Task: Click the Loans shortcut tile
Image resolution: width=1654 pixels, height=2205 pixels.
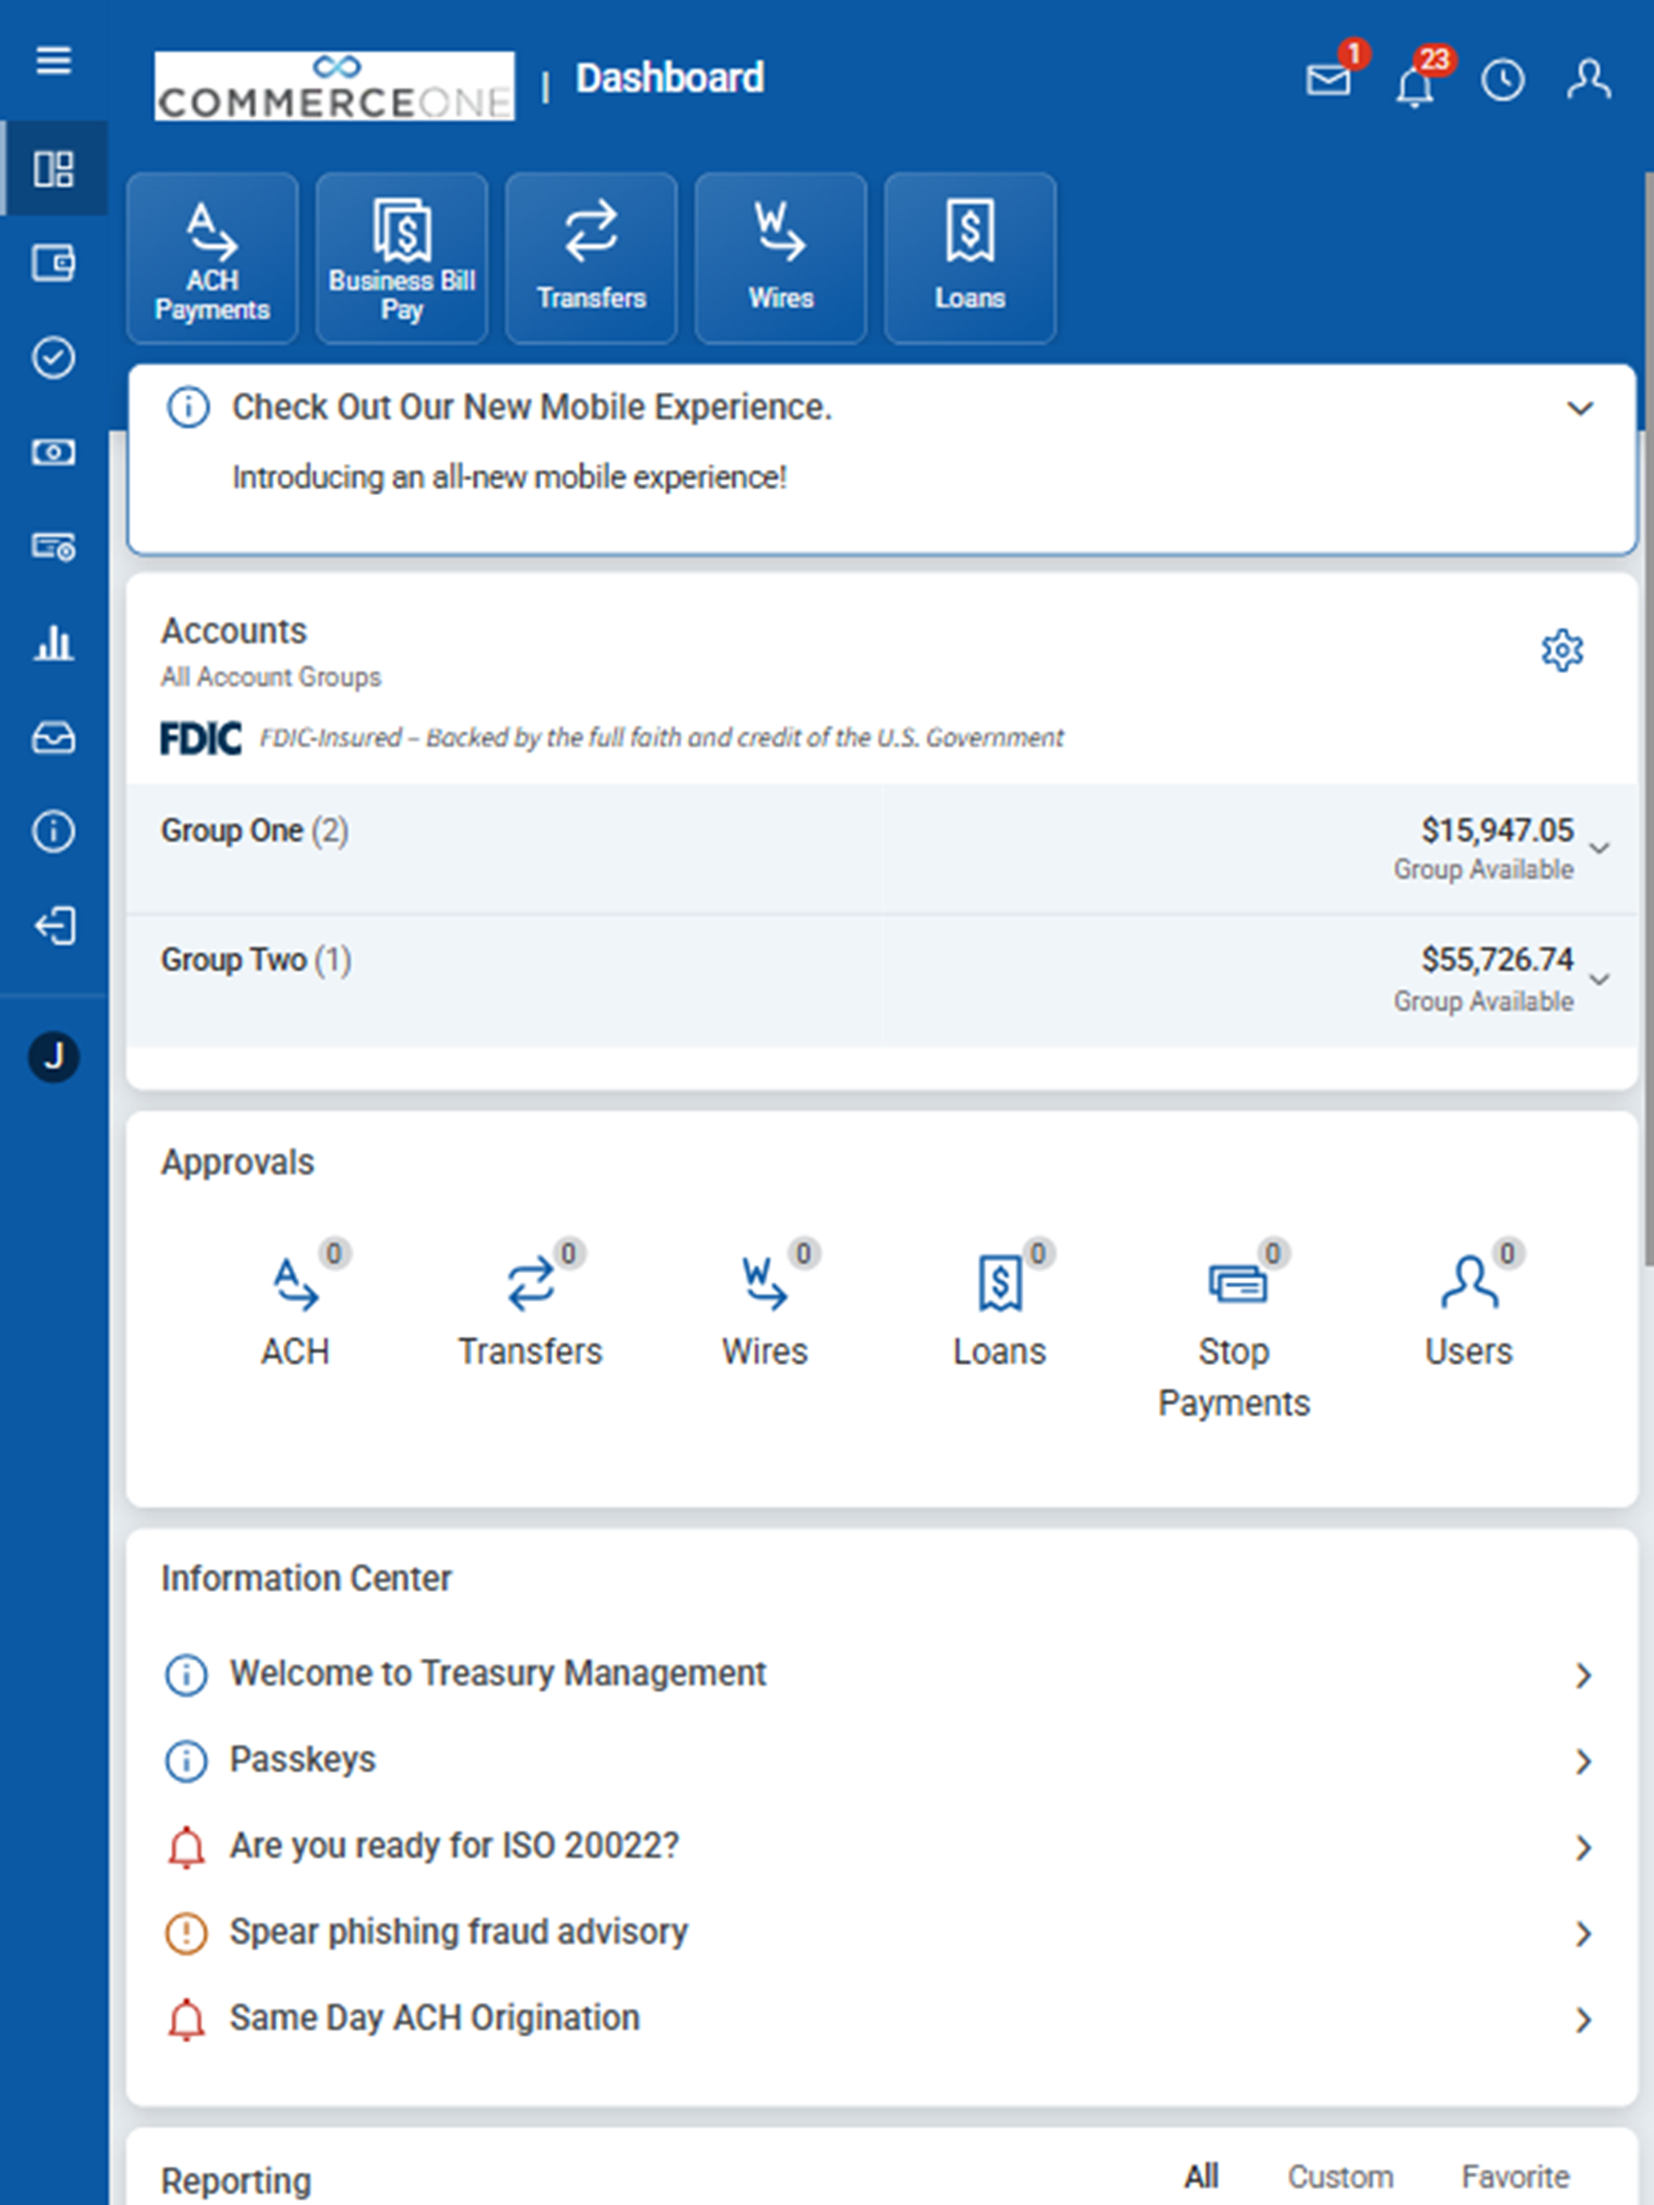Action: [970, 258]
